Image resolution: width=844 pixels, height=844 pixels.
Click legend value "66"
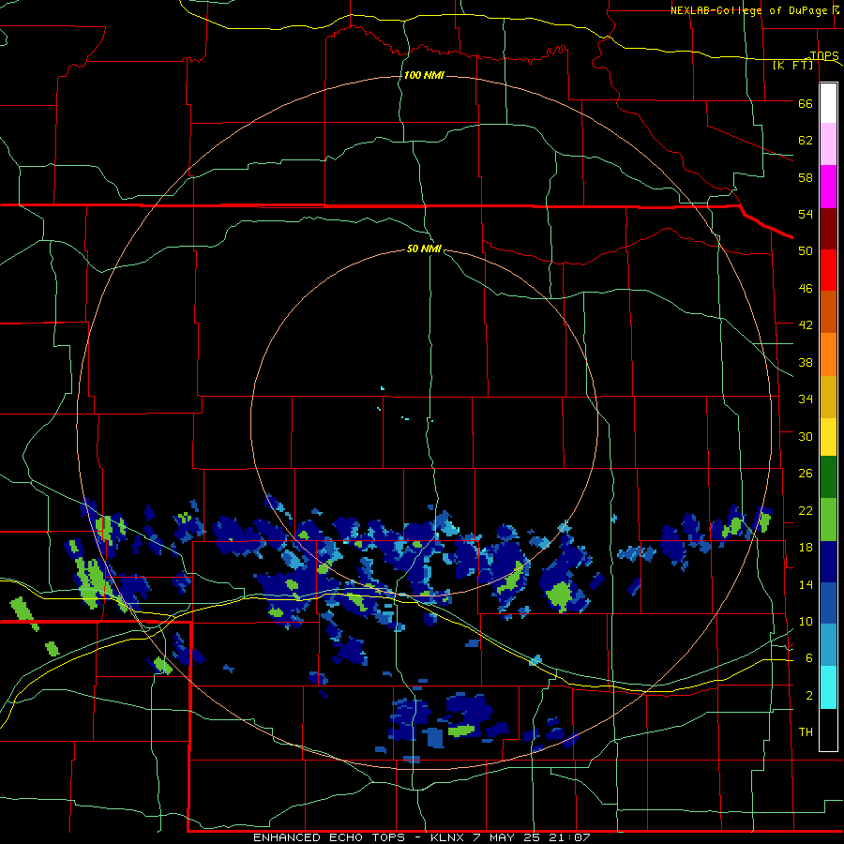(806, 103)
